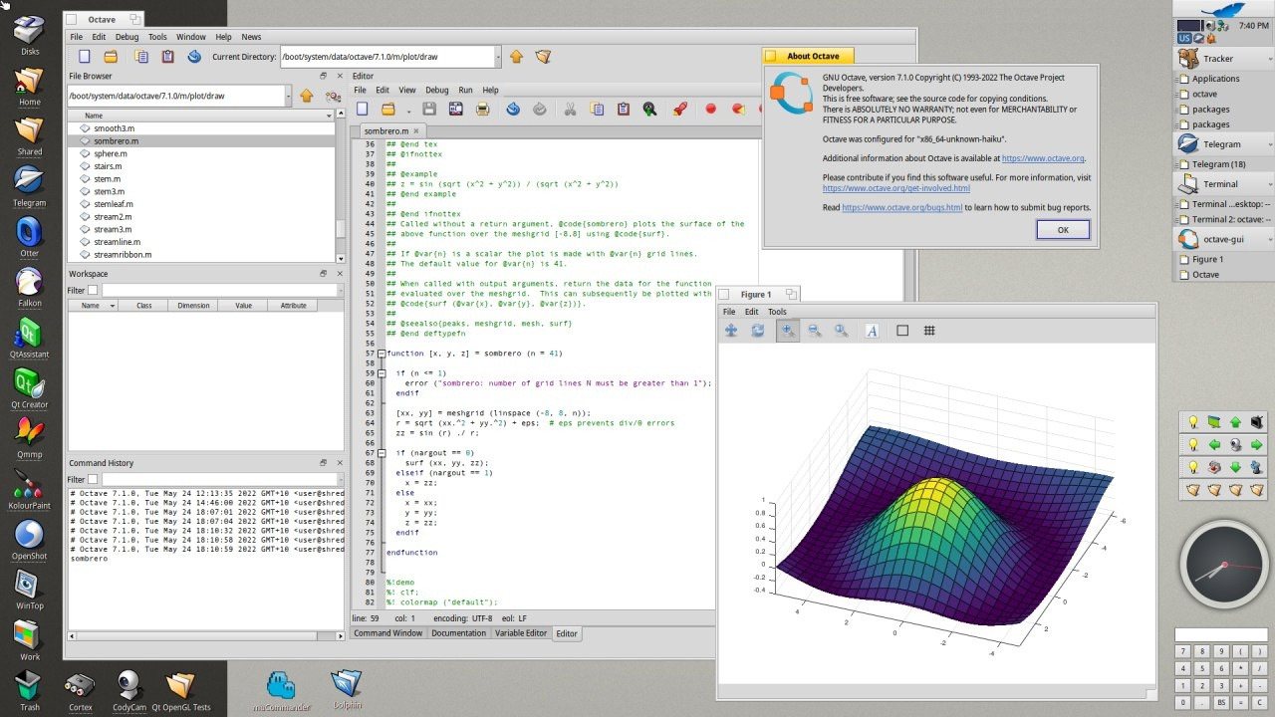
Task: Switch to the Command Window tab
Action: pyautogui.click(x=387, y=633)
